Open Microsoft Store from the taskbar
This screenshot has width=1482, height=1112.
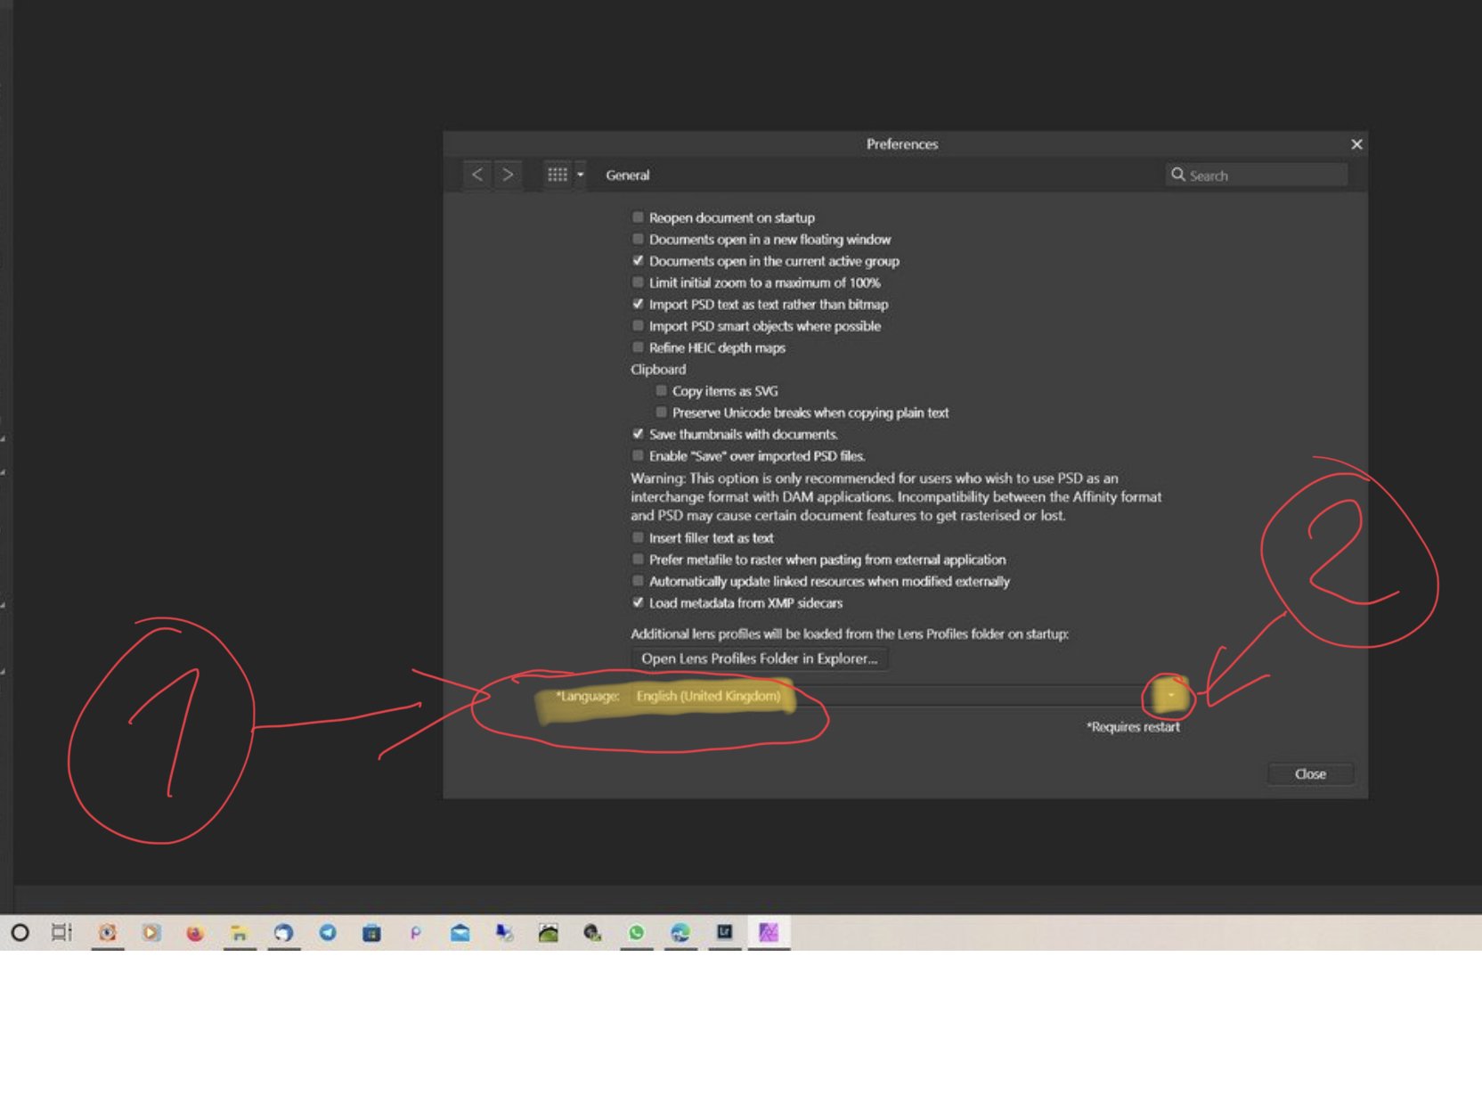372,933
